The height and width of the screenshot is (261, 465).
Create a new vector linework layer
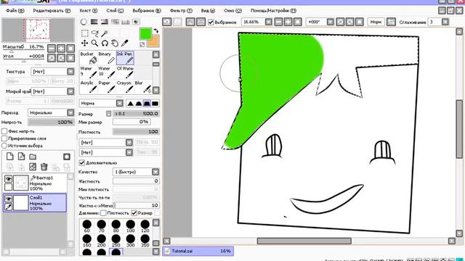click(21, 157)
